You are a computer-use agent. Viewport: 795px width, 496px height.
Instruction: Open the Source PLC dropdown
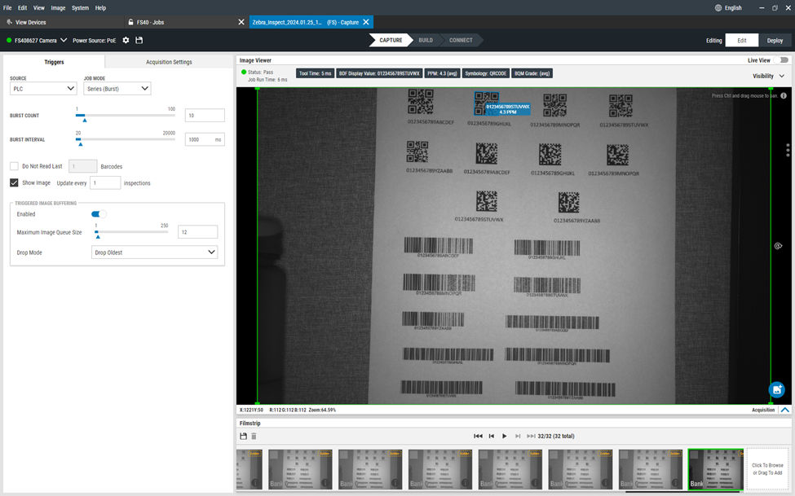[x=43, y=88]
